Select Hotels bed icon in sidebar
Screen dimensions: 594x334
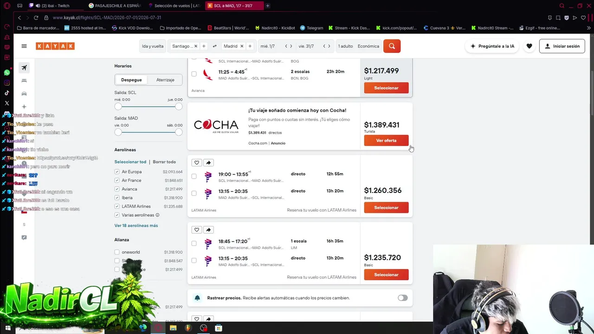(x=24, y=81)
